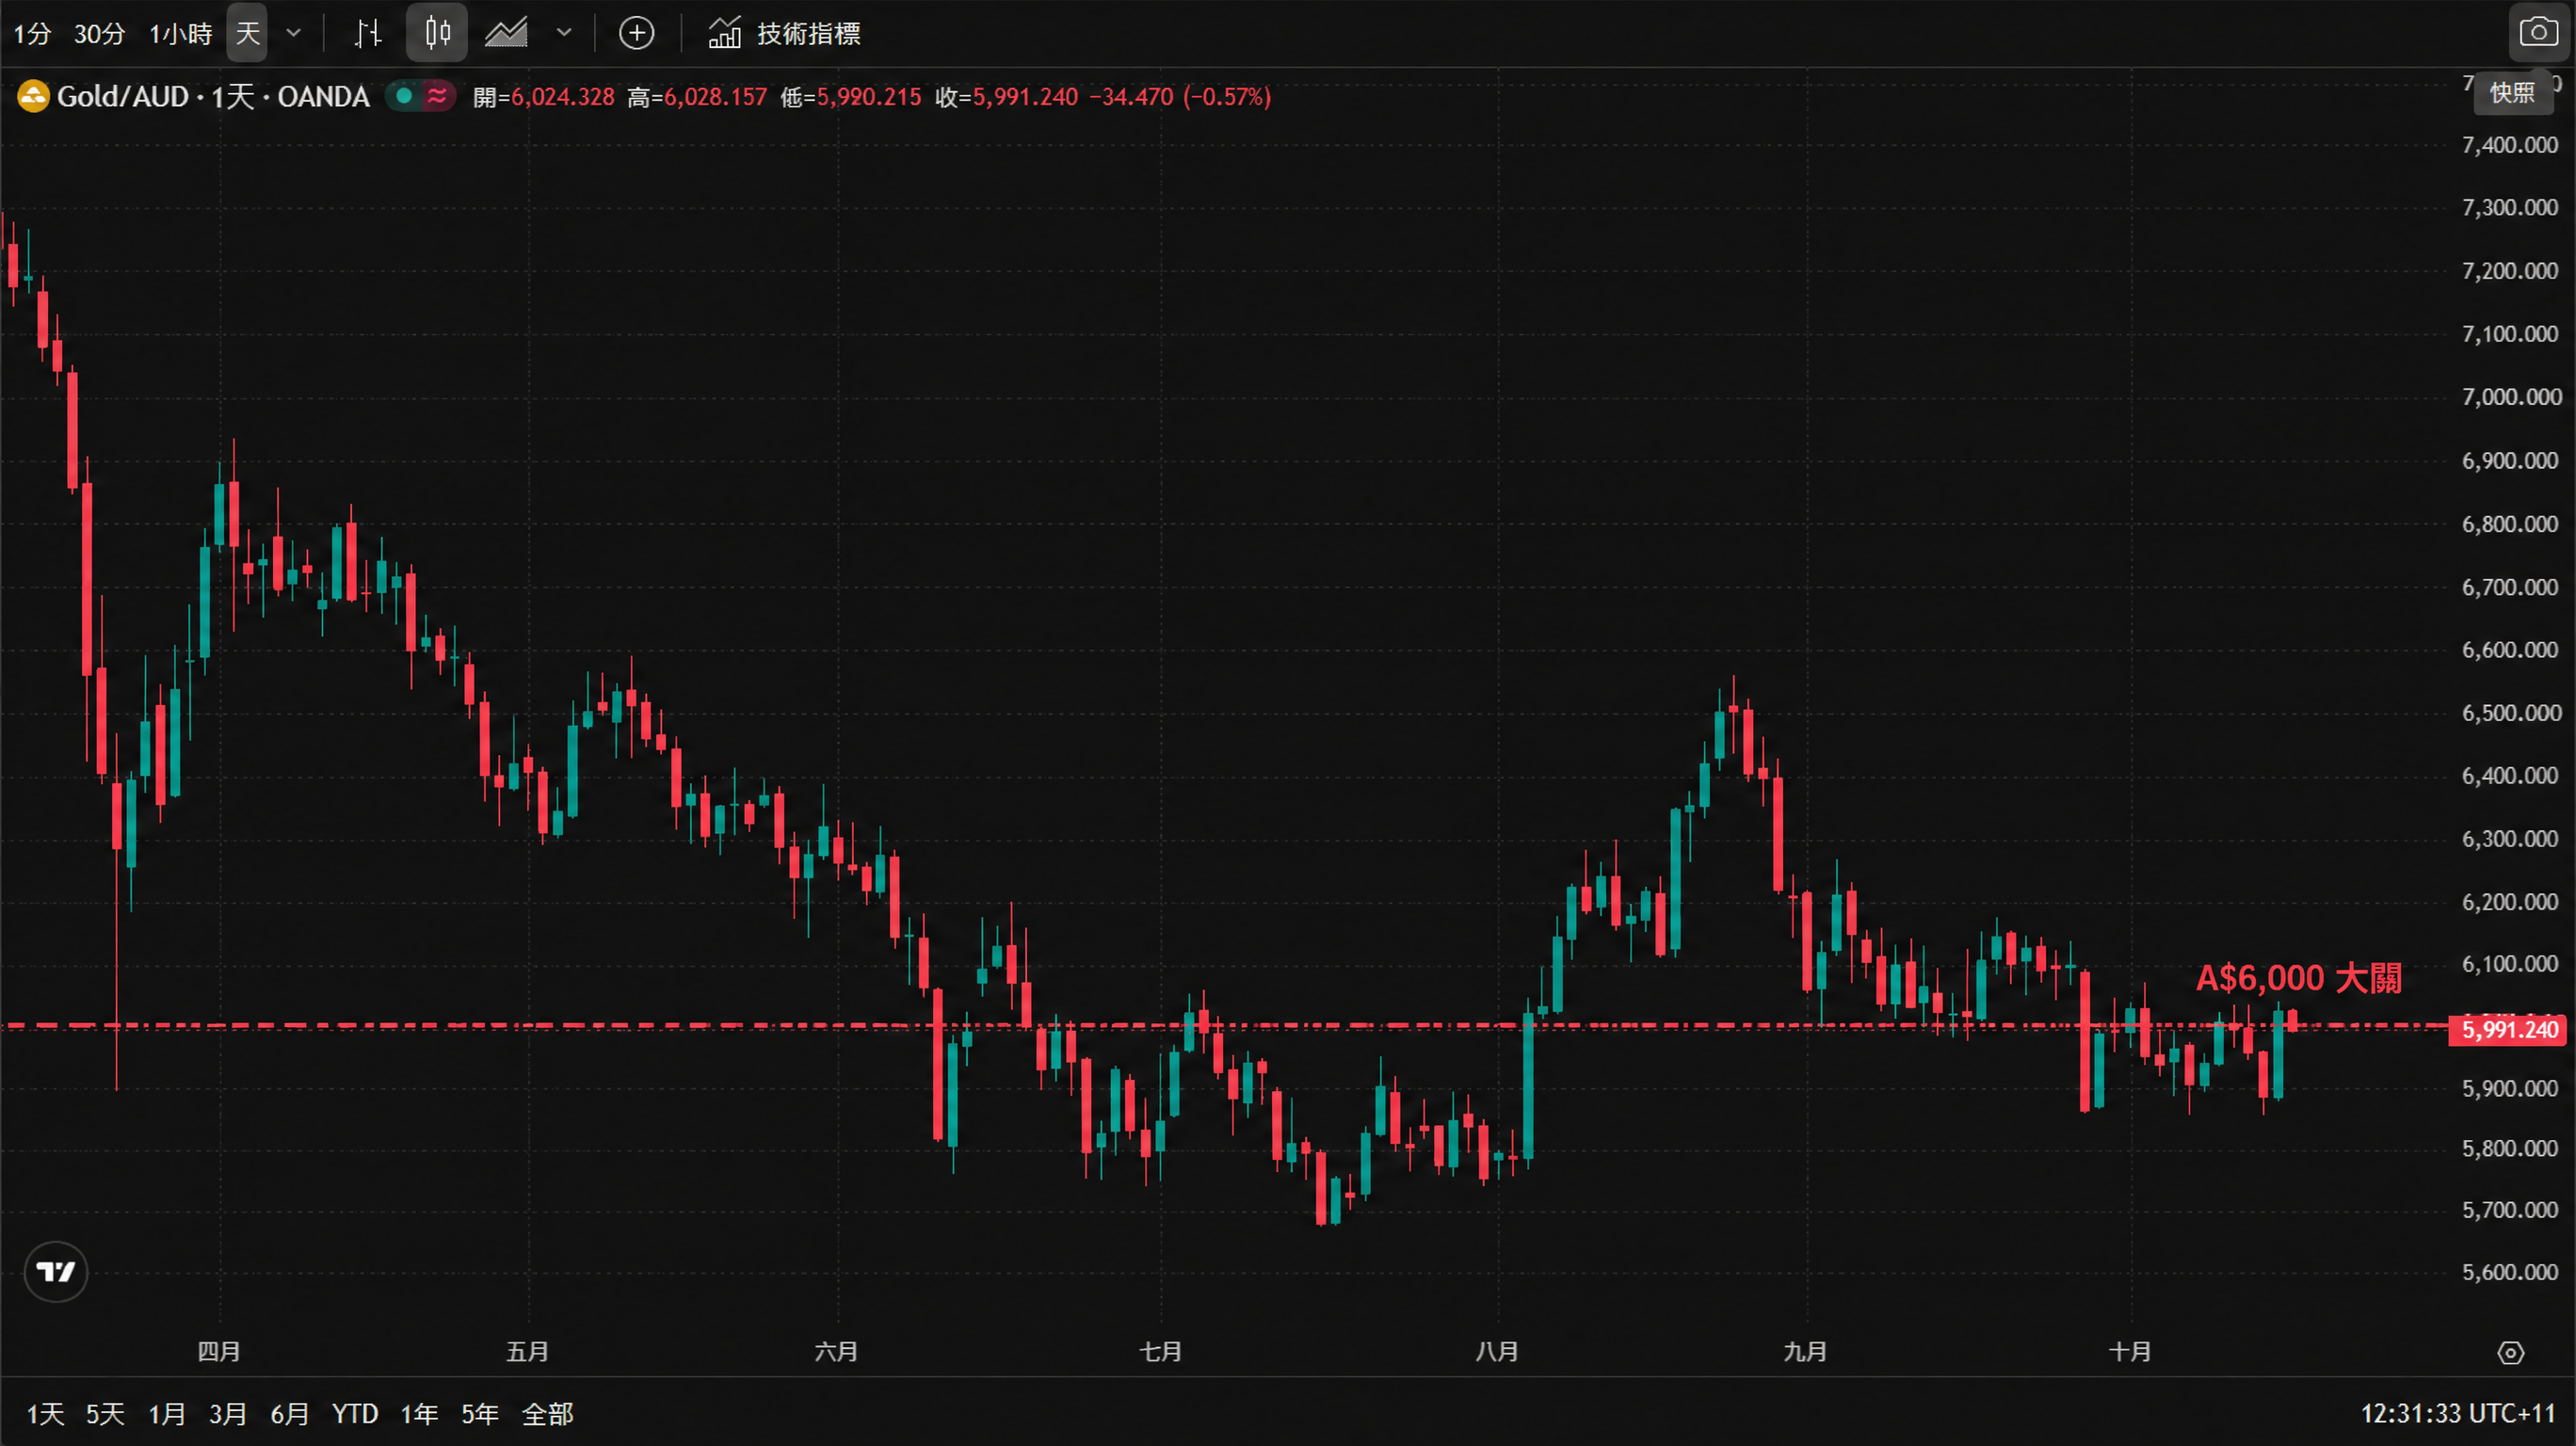This screenshot has width=2576, height=1446.
Task: Click the 八月 time axis label
Action: [1497, 1352]
